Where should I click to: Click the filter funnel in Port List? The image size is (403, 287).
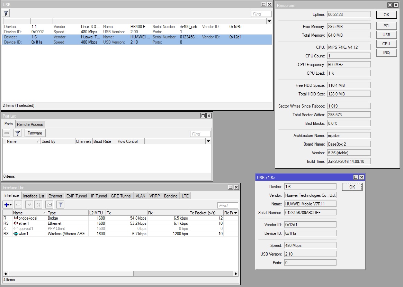point(18,133)
